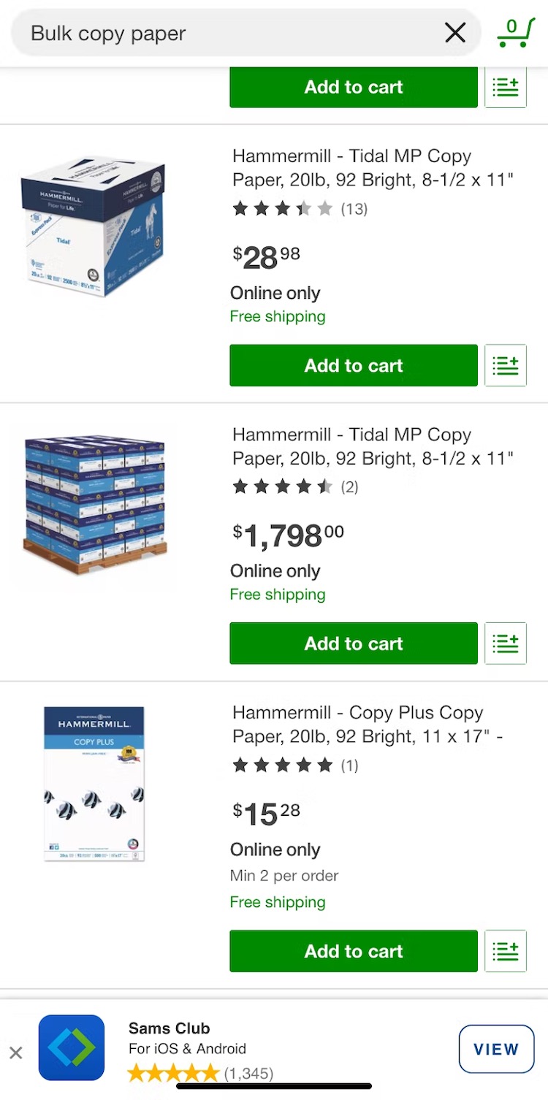
Task: Add Hammermill Copy Plus paper to cart
Action: [354, 951]
